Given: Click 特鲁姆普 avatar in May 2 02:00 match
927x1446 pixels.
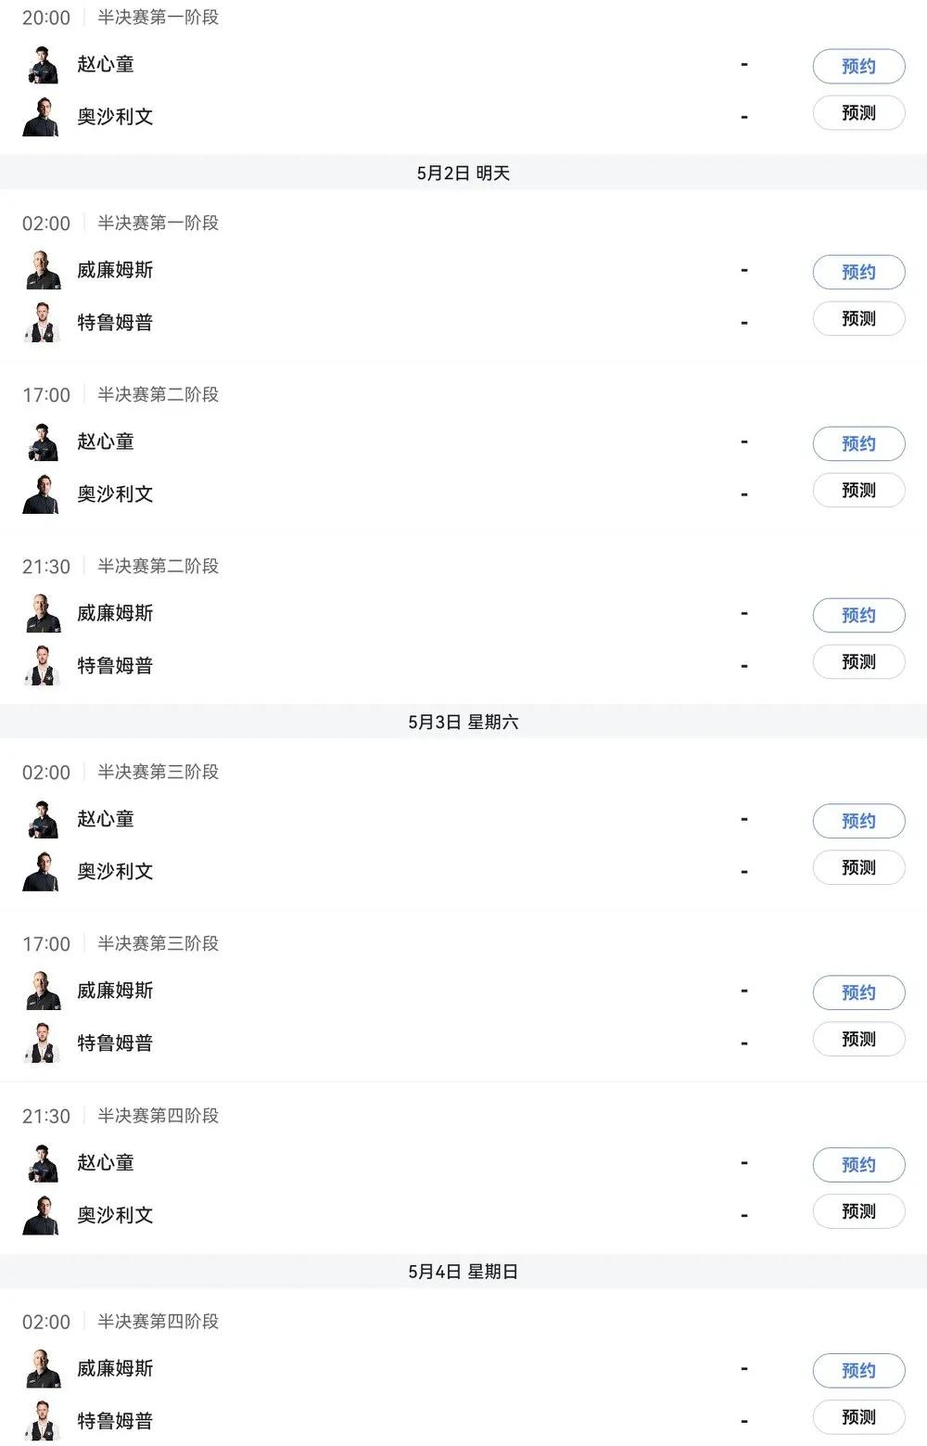Looking at the screenshot, I should pyautogui.click(x=42, y=323).
